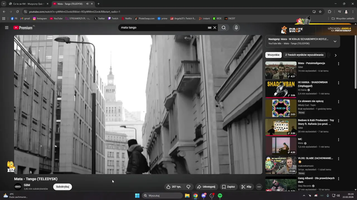Focus the Chrome address bar URL

[x=75, y=12]
